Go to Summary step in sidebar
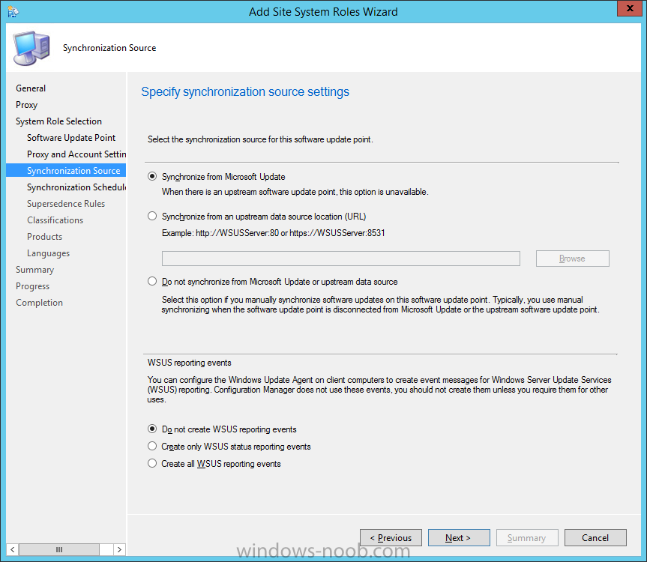The width and height of the screenshot is (647, 562). pos(34,270)
